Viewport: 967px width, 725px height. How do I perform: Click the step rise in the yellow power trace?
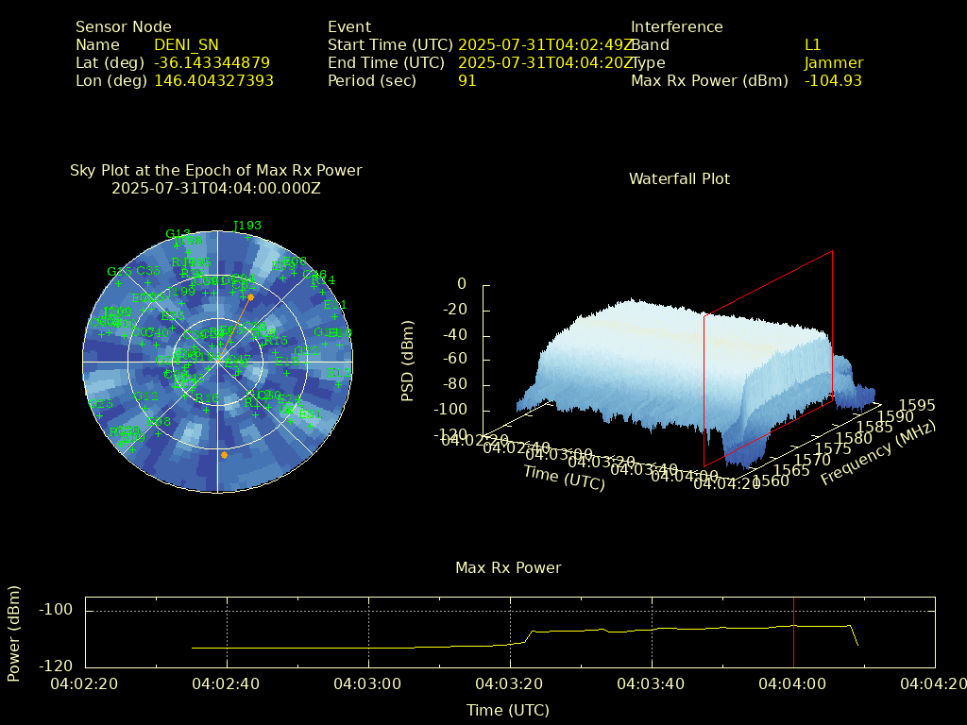529,635
